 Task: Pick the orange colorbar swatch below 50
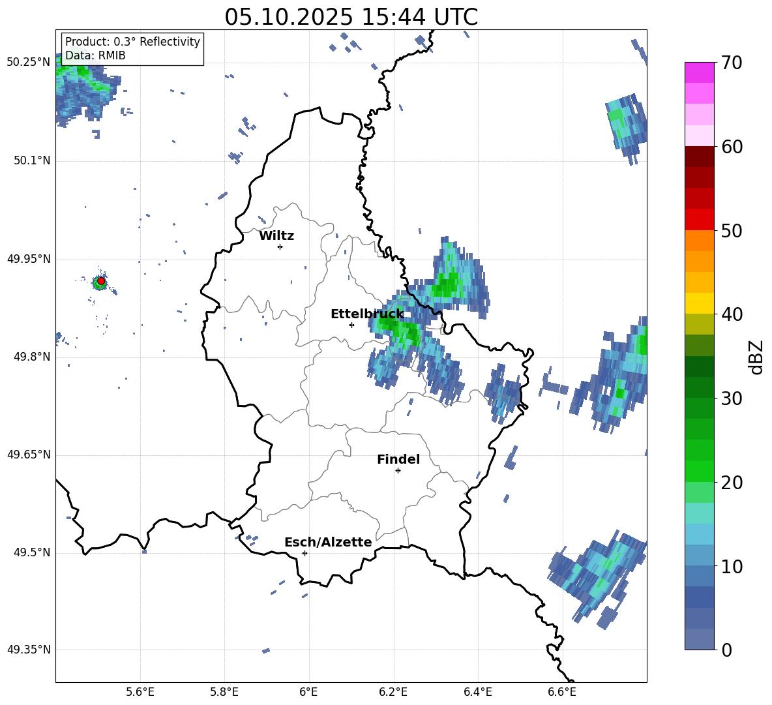coord(699,241)
